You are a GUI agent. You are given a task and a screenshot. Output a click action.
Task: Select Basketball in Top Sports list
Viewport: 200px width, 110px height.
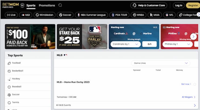click(28, 71)
